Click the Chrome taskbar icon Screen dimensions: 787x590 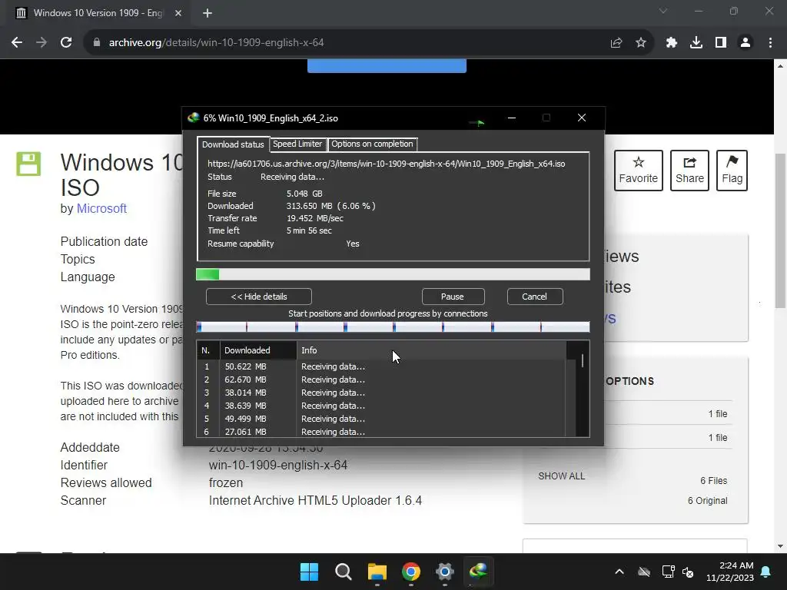411,572
